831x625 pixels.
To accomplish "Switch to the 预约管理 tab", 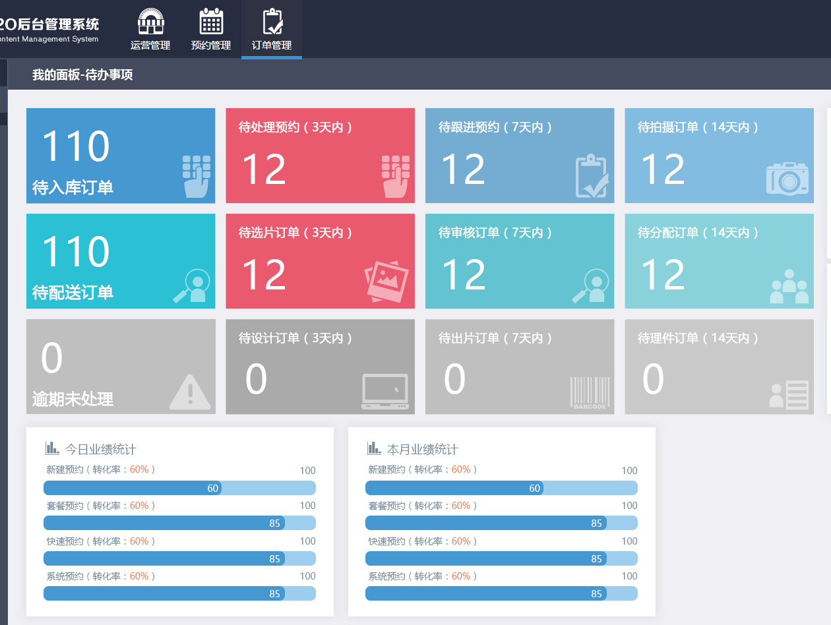I will pos(211,30).
